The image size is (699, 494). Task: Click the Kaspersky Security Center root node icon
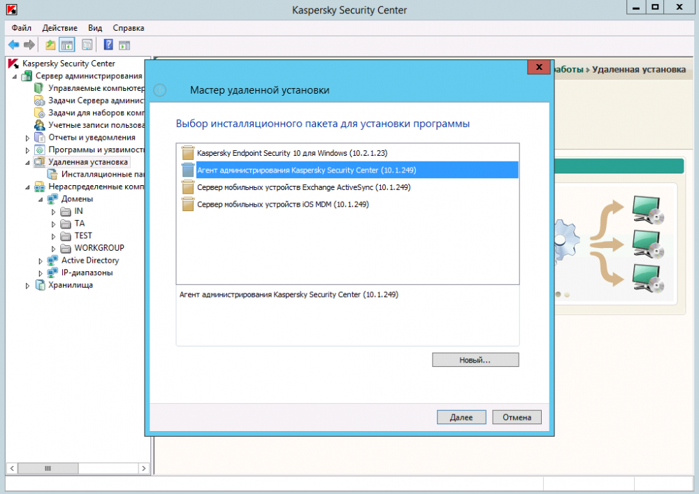click(13, 64)
